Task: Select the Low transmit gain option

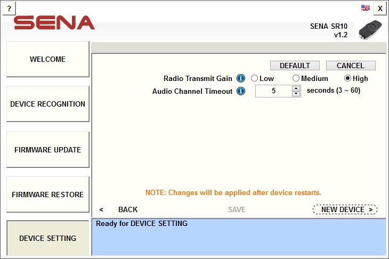Action: [262, 78]
